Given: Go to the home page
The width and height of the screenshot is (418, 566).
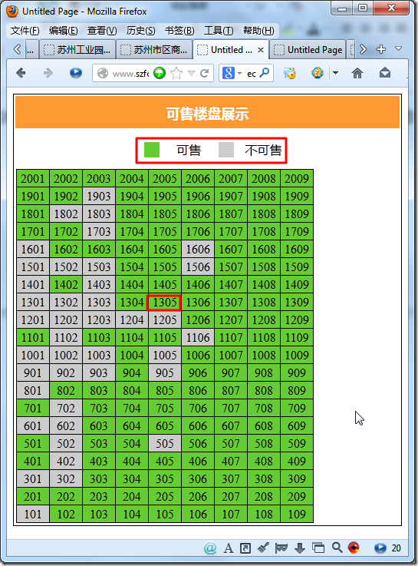Looking at the screenshot, I should pyautogui.click(x=357, y=73).
